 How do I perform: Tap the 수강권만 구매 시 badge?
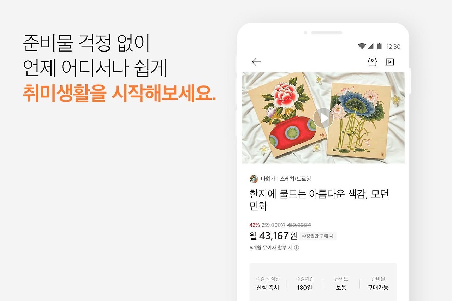(318, 236)
